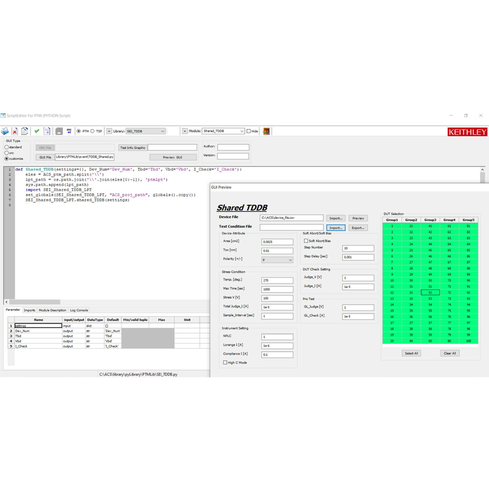The image size is (489, 489).
Task: Enable the Soft Abort/Bias checkbox
Action: (306, 241)
